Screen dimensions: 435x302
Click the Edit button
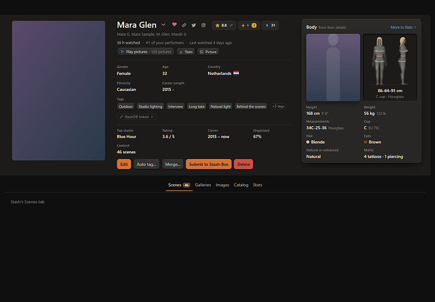click(124, 164)
